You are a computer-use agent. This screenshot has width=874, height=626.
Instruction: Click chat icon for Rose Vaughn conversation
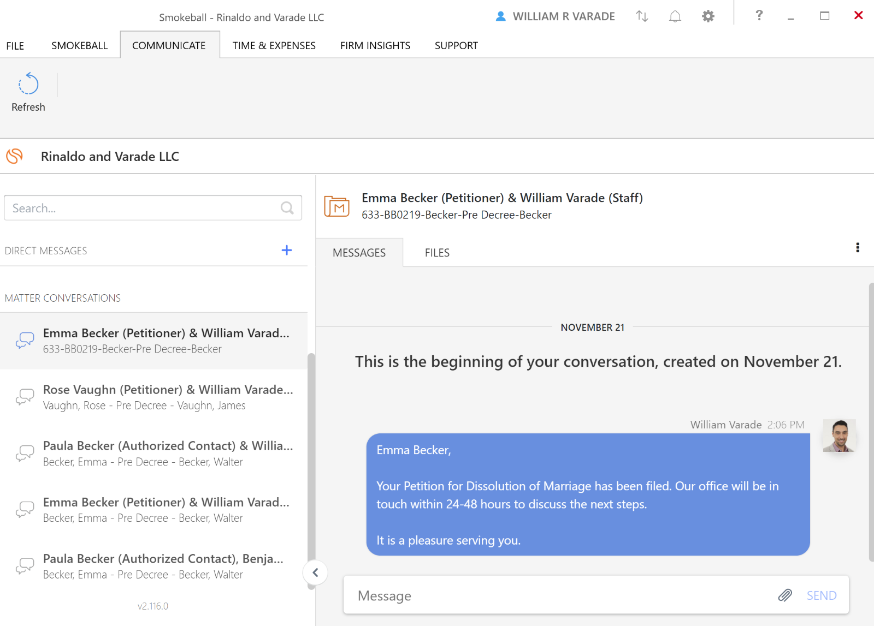click(x=25, y=397)
